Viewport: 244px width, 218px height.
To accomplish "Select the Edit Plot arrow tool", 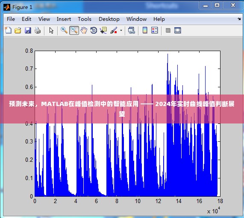I will point(51,30).
